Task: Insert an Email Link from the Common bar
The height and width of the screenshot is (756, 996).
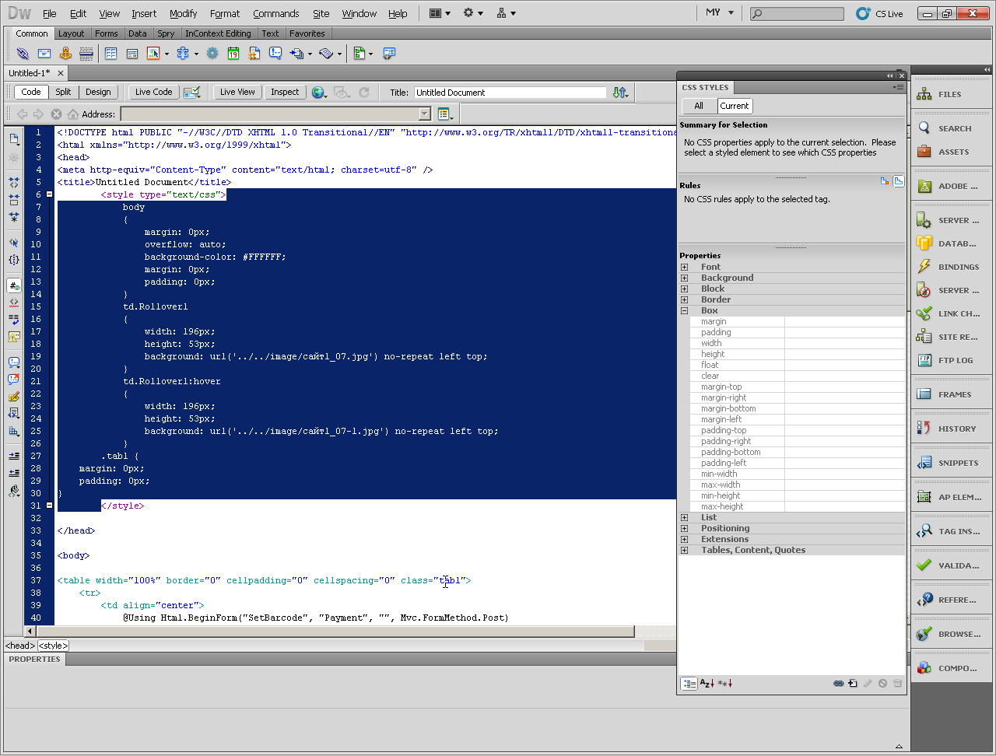Action: point(44,54)
